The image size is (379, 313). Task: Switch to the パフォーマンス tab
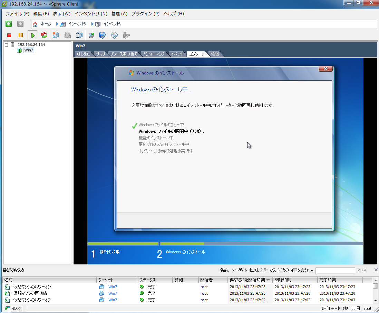[x=154, y=54]
